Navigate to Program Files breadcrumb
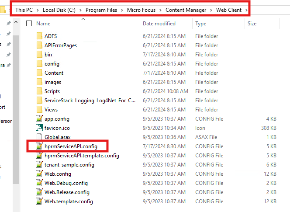 pyautogui.click(x=101, y=10)
